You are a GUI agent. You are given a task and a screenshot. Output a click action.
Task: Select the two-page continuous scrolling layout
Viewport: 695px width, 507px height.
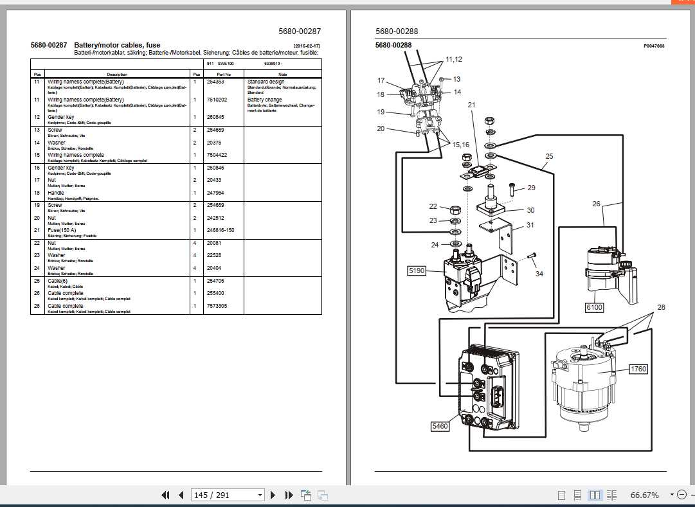[x=611, y=495]
